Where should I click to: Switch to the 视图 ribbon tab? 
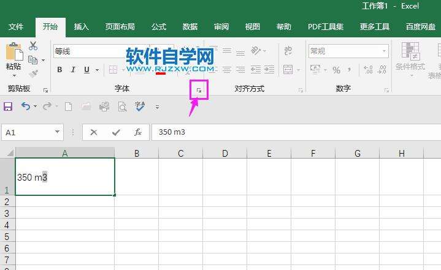point(253,27)
